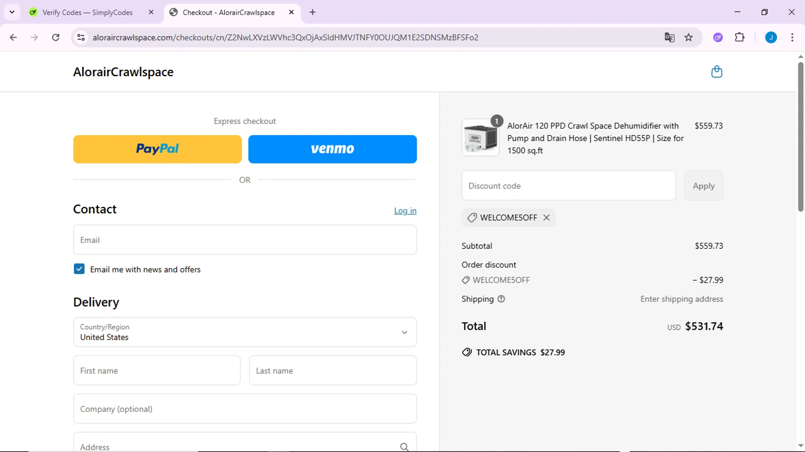View site information icon in address bar
Screen dimensions: 805x452
[81, 38]
